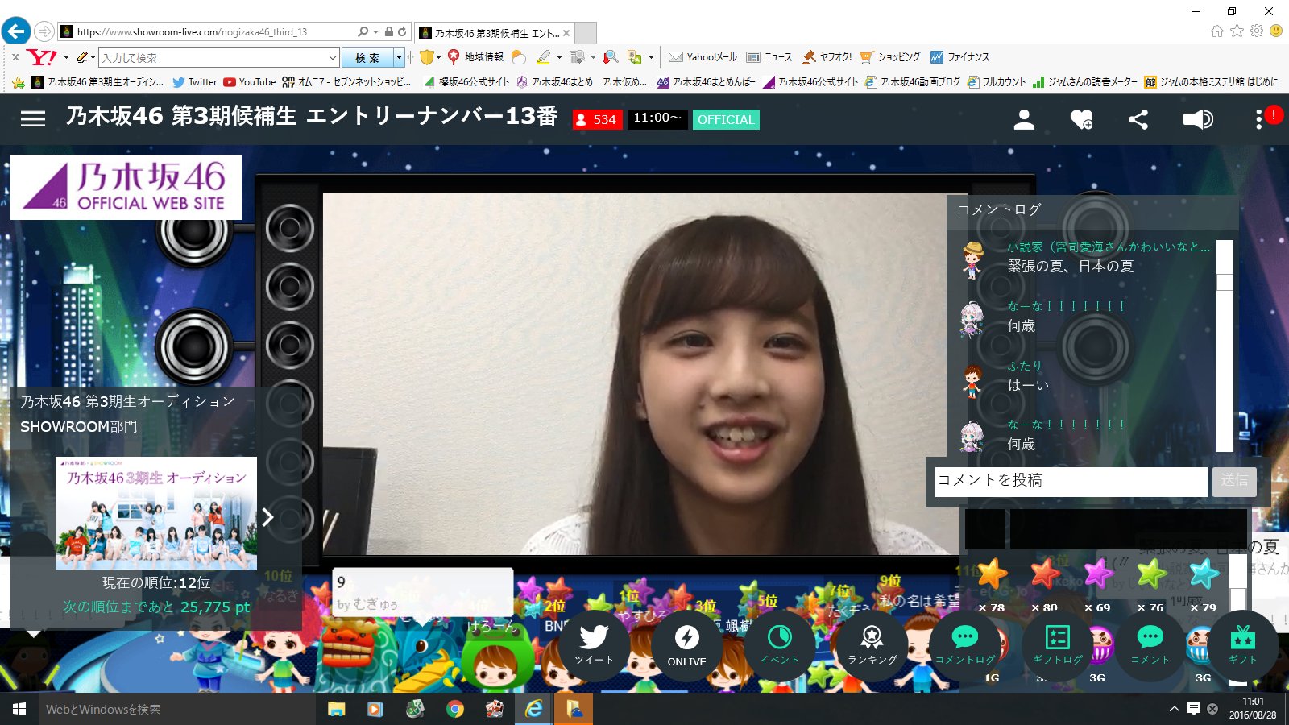Open the hamburger menu top left
Viewport: 1289px width, 725px height.
tap(32, 118)
